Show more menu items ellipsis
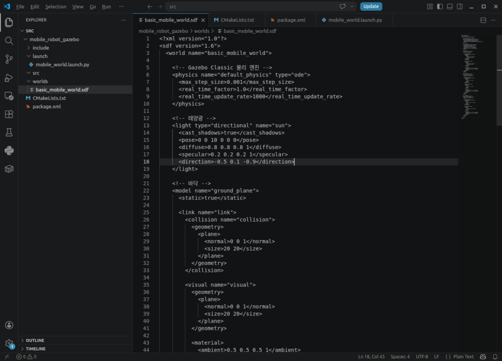This screenshot has height=361, width=502. coord(121,6)
